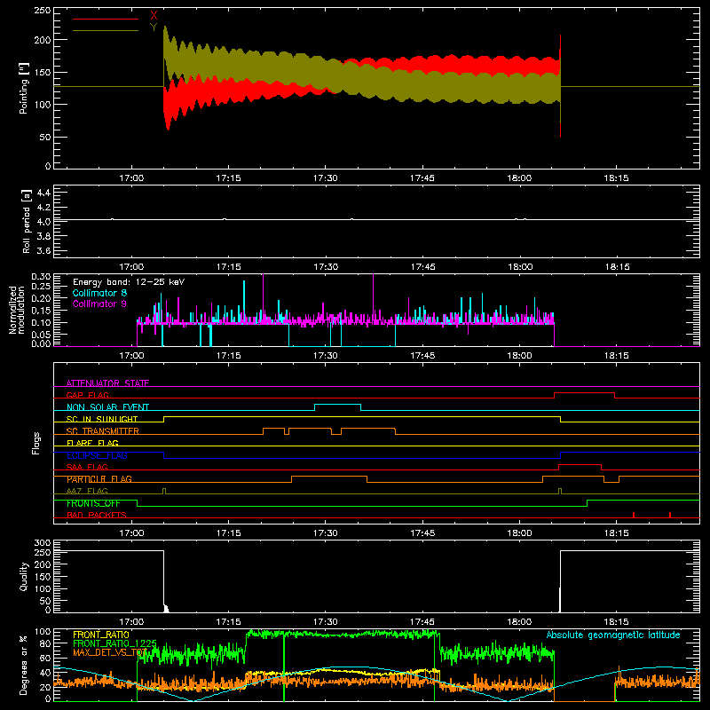The height and width of the screenshot is (710, 710).
Task: Click the 18:15 tick under the Pointing plot
Action: 616,178
